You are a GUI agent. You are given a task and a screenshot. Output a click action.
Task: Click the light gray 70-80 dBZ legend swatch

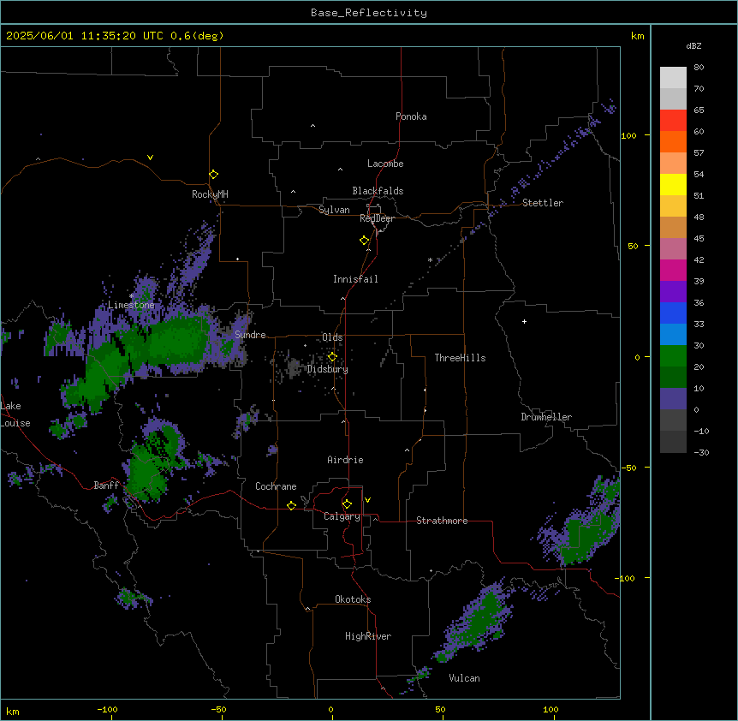coord(673,78)
